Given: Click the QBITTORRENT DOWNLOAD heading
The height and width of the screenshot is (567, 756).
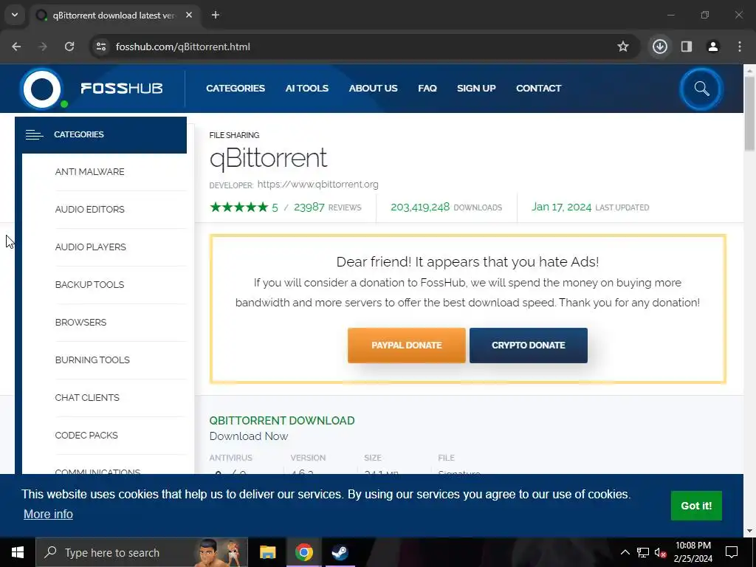Looking at the screenshot, I should click(281, 420).
